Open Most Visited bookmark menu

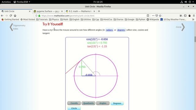point(28,20)
